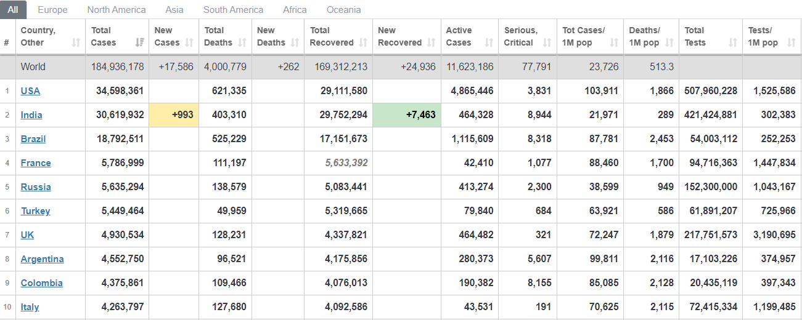Click Active Cases sort icon
Screen dimensions: 802x320
click(489, 42)
